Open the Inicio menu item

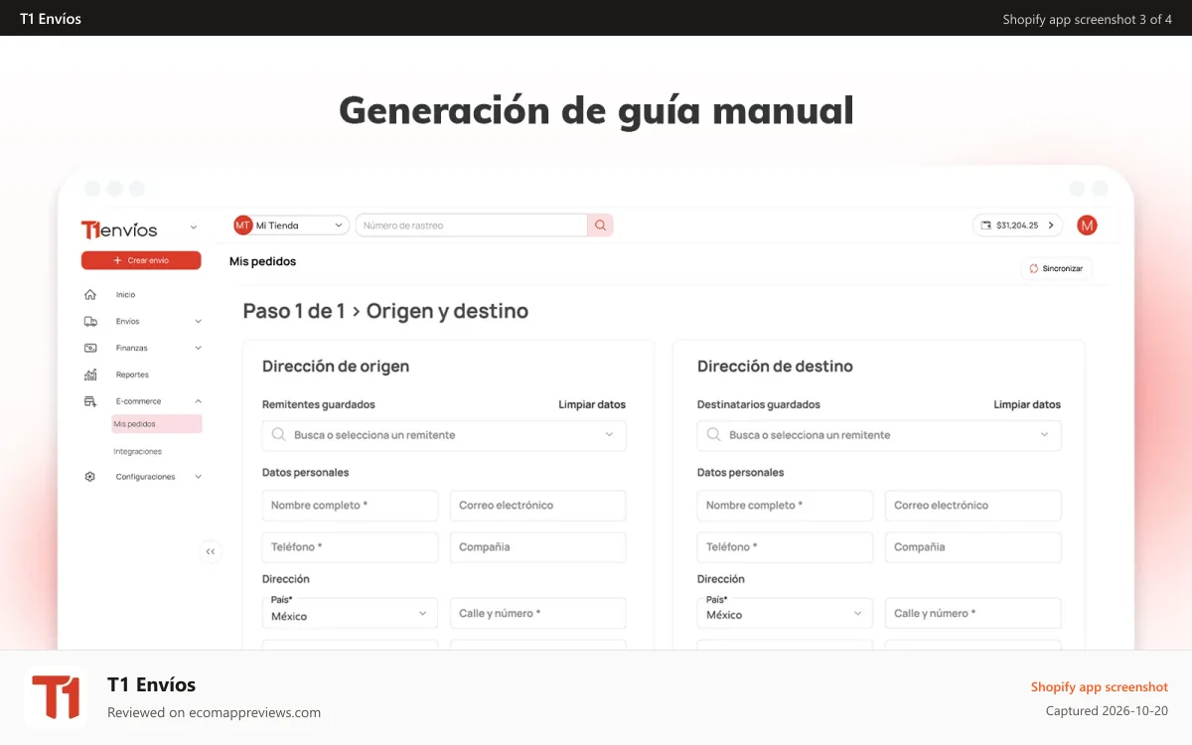click(x=125, y=295)
